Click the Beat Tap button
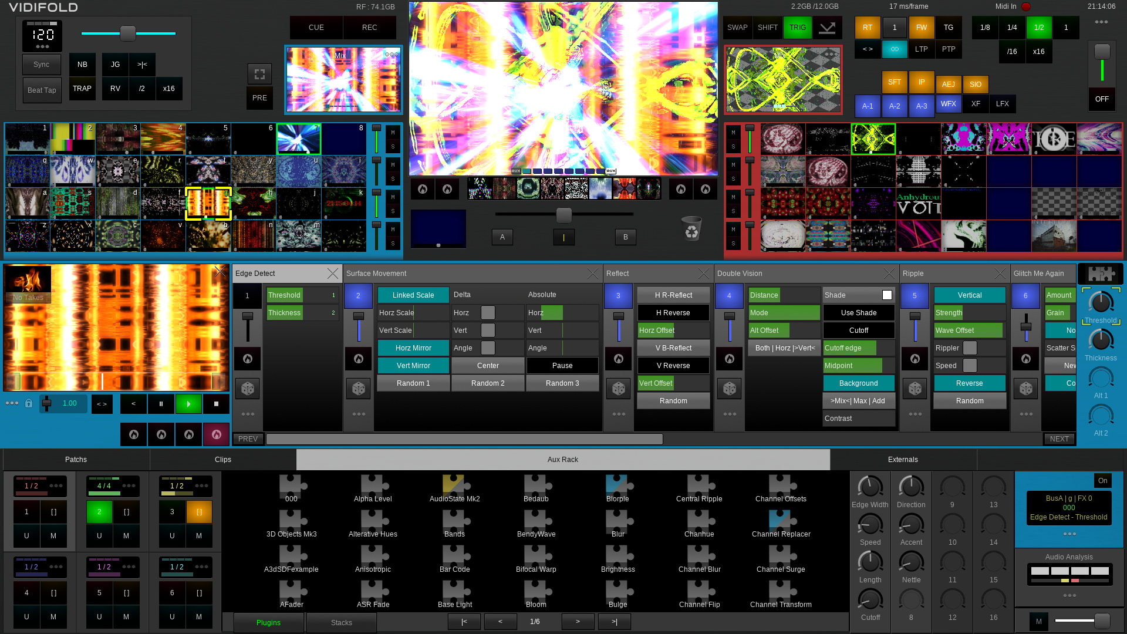This screenshot has height=634, width=1127. (x=42, y=90)
